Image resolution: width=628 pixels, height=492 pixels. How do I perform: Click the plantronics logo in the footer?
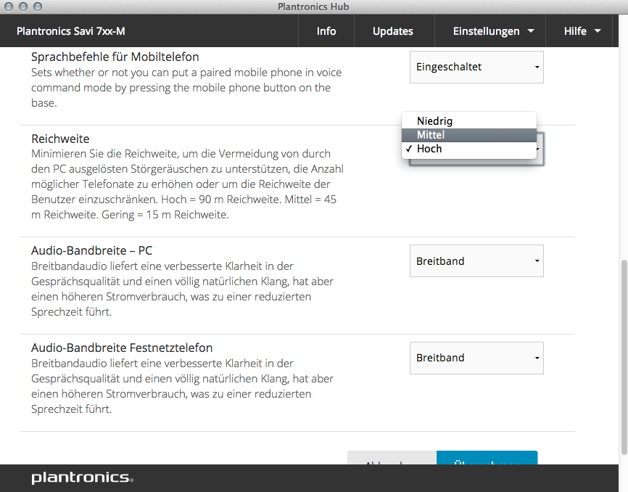click(82, 477)
